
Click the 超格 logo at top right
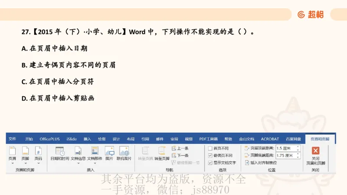click(x=311, y=15)
